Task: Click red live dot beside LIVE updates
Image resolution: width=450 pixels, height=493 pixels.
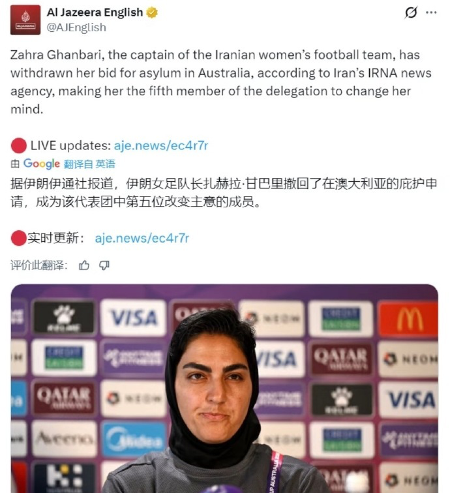Action: [x=19, y=145]
